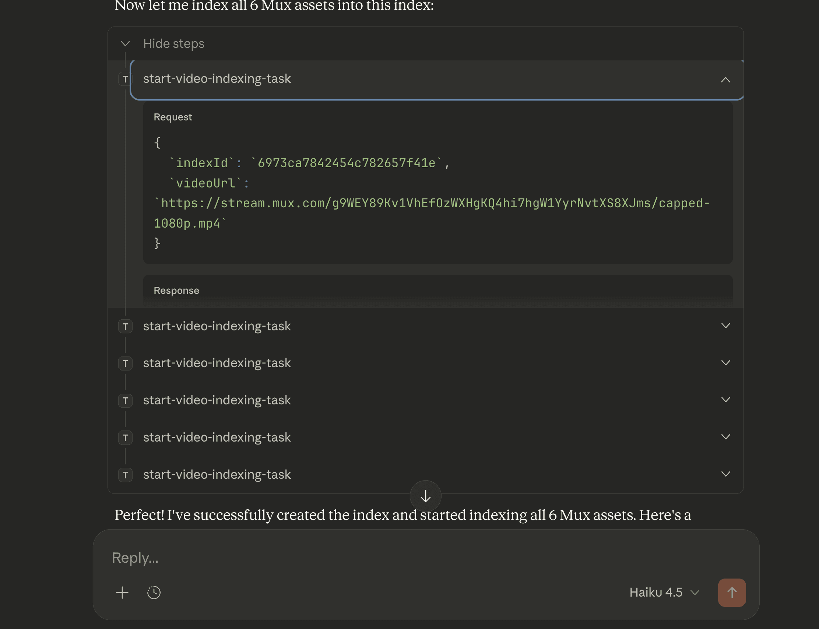Collapse steps with Hide steps chevron
Viewport: 819px width, 629px height.
coord(125,44)
